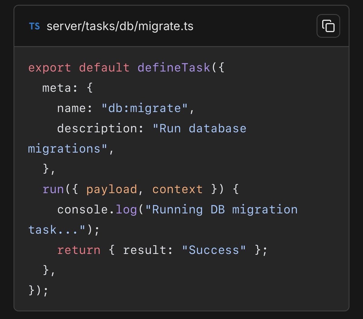This screenshot has height=319, width=363.
Task: Click the 'payload' parameter
Action: 112,190
